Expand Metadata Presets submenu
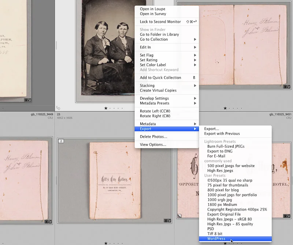 [x=167, y=103]
